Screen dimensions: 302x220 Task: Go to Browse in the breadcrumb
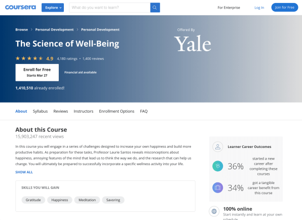(x=22, y=29)
